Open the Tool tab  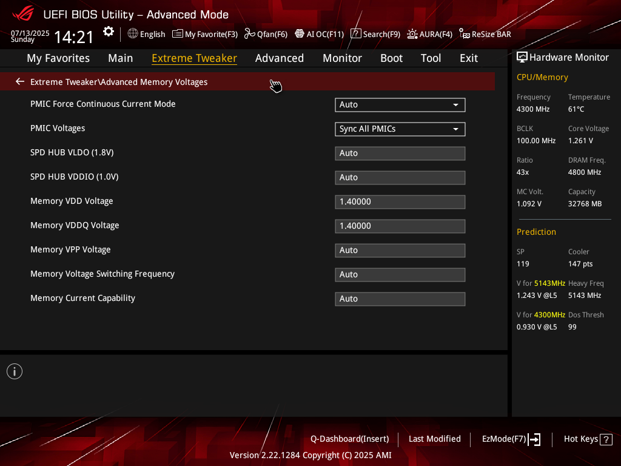431,58
